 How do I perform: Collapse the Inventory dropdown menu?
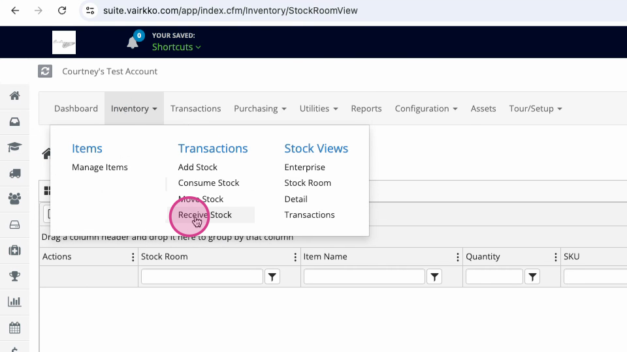134,109
